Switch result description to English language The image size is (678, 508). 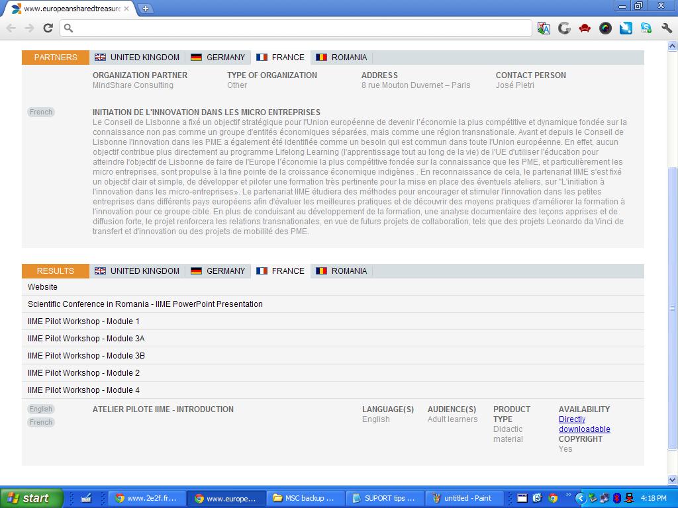tap(41, 409)
